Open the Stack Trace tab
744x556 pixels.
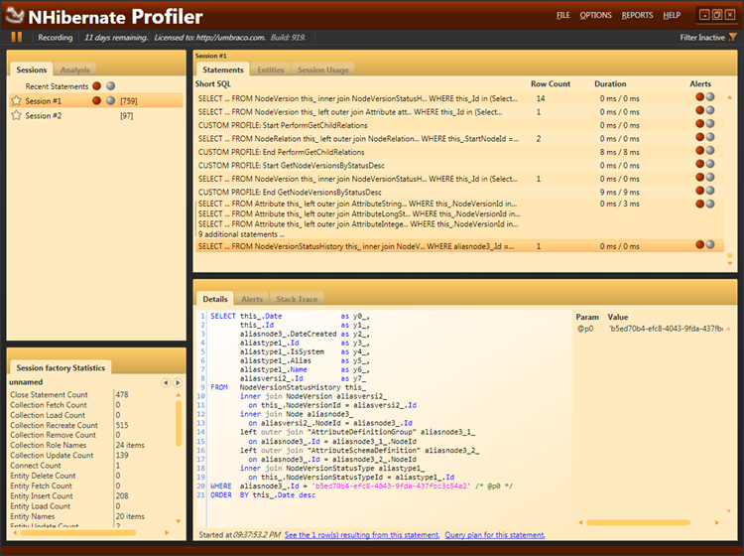[297, 299]
